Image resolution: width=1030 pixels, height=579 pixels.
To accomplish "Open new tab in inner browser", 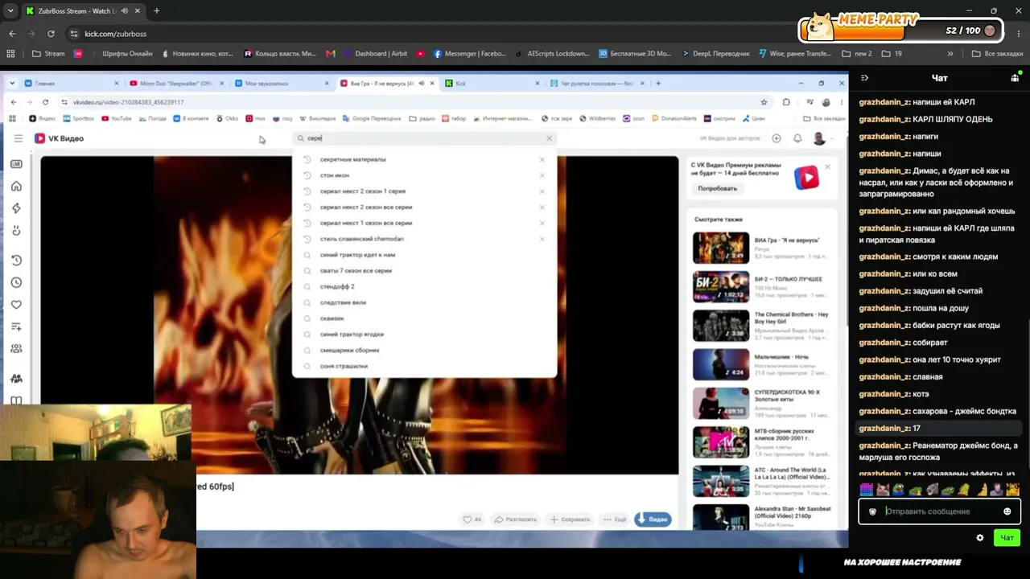I will (x=658, y=83).
